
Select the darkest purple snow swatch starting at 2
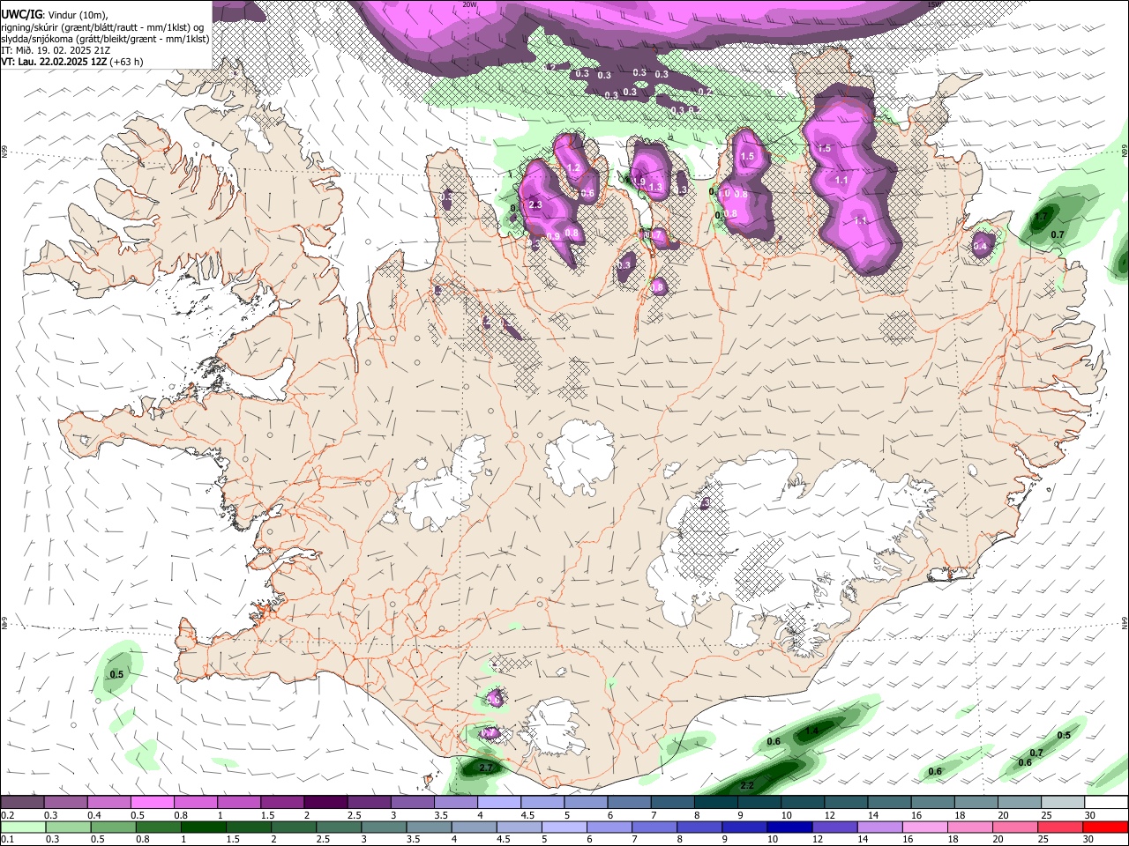pos(325,802)
